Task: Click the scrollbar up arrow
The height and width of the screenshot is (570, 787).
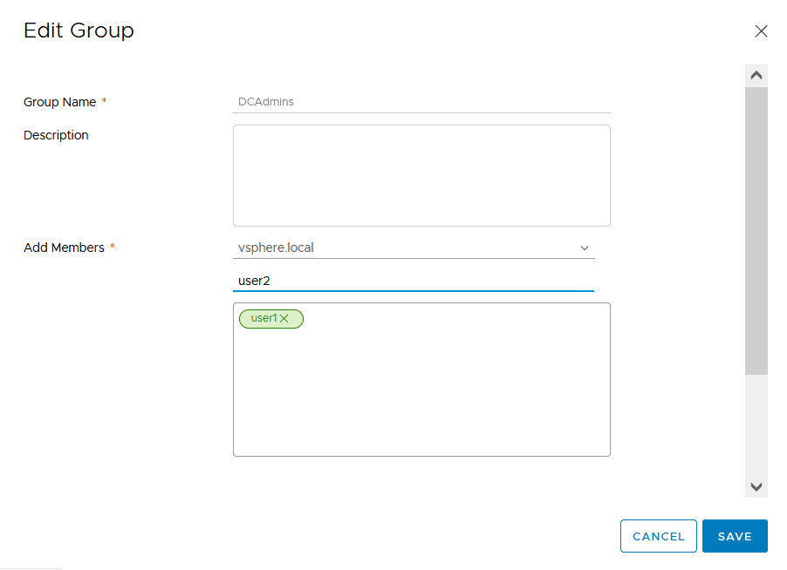Action: point(756,73)
